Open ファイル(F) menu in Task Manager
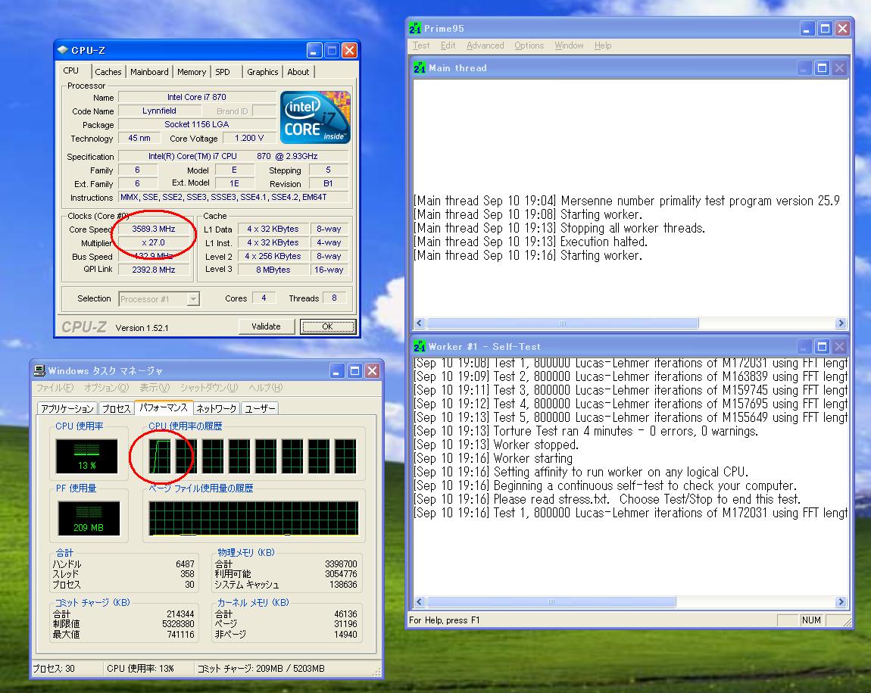871x693 pixels. pyautogui.click(x=55, y=388)
